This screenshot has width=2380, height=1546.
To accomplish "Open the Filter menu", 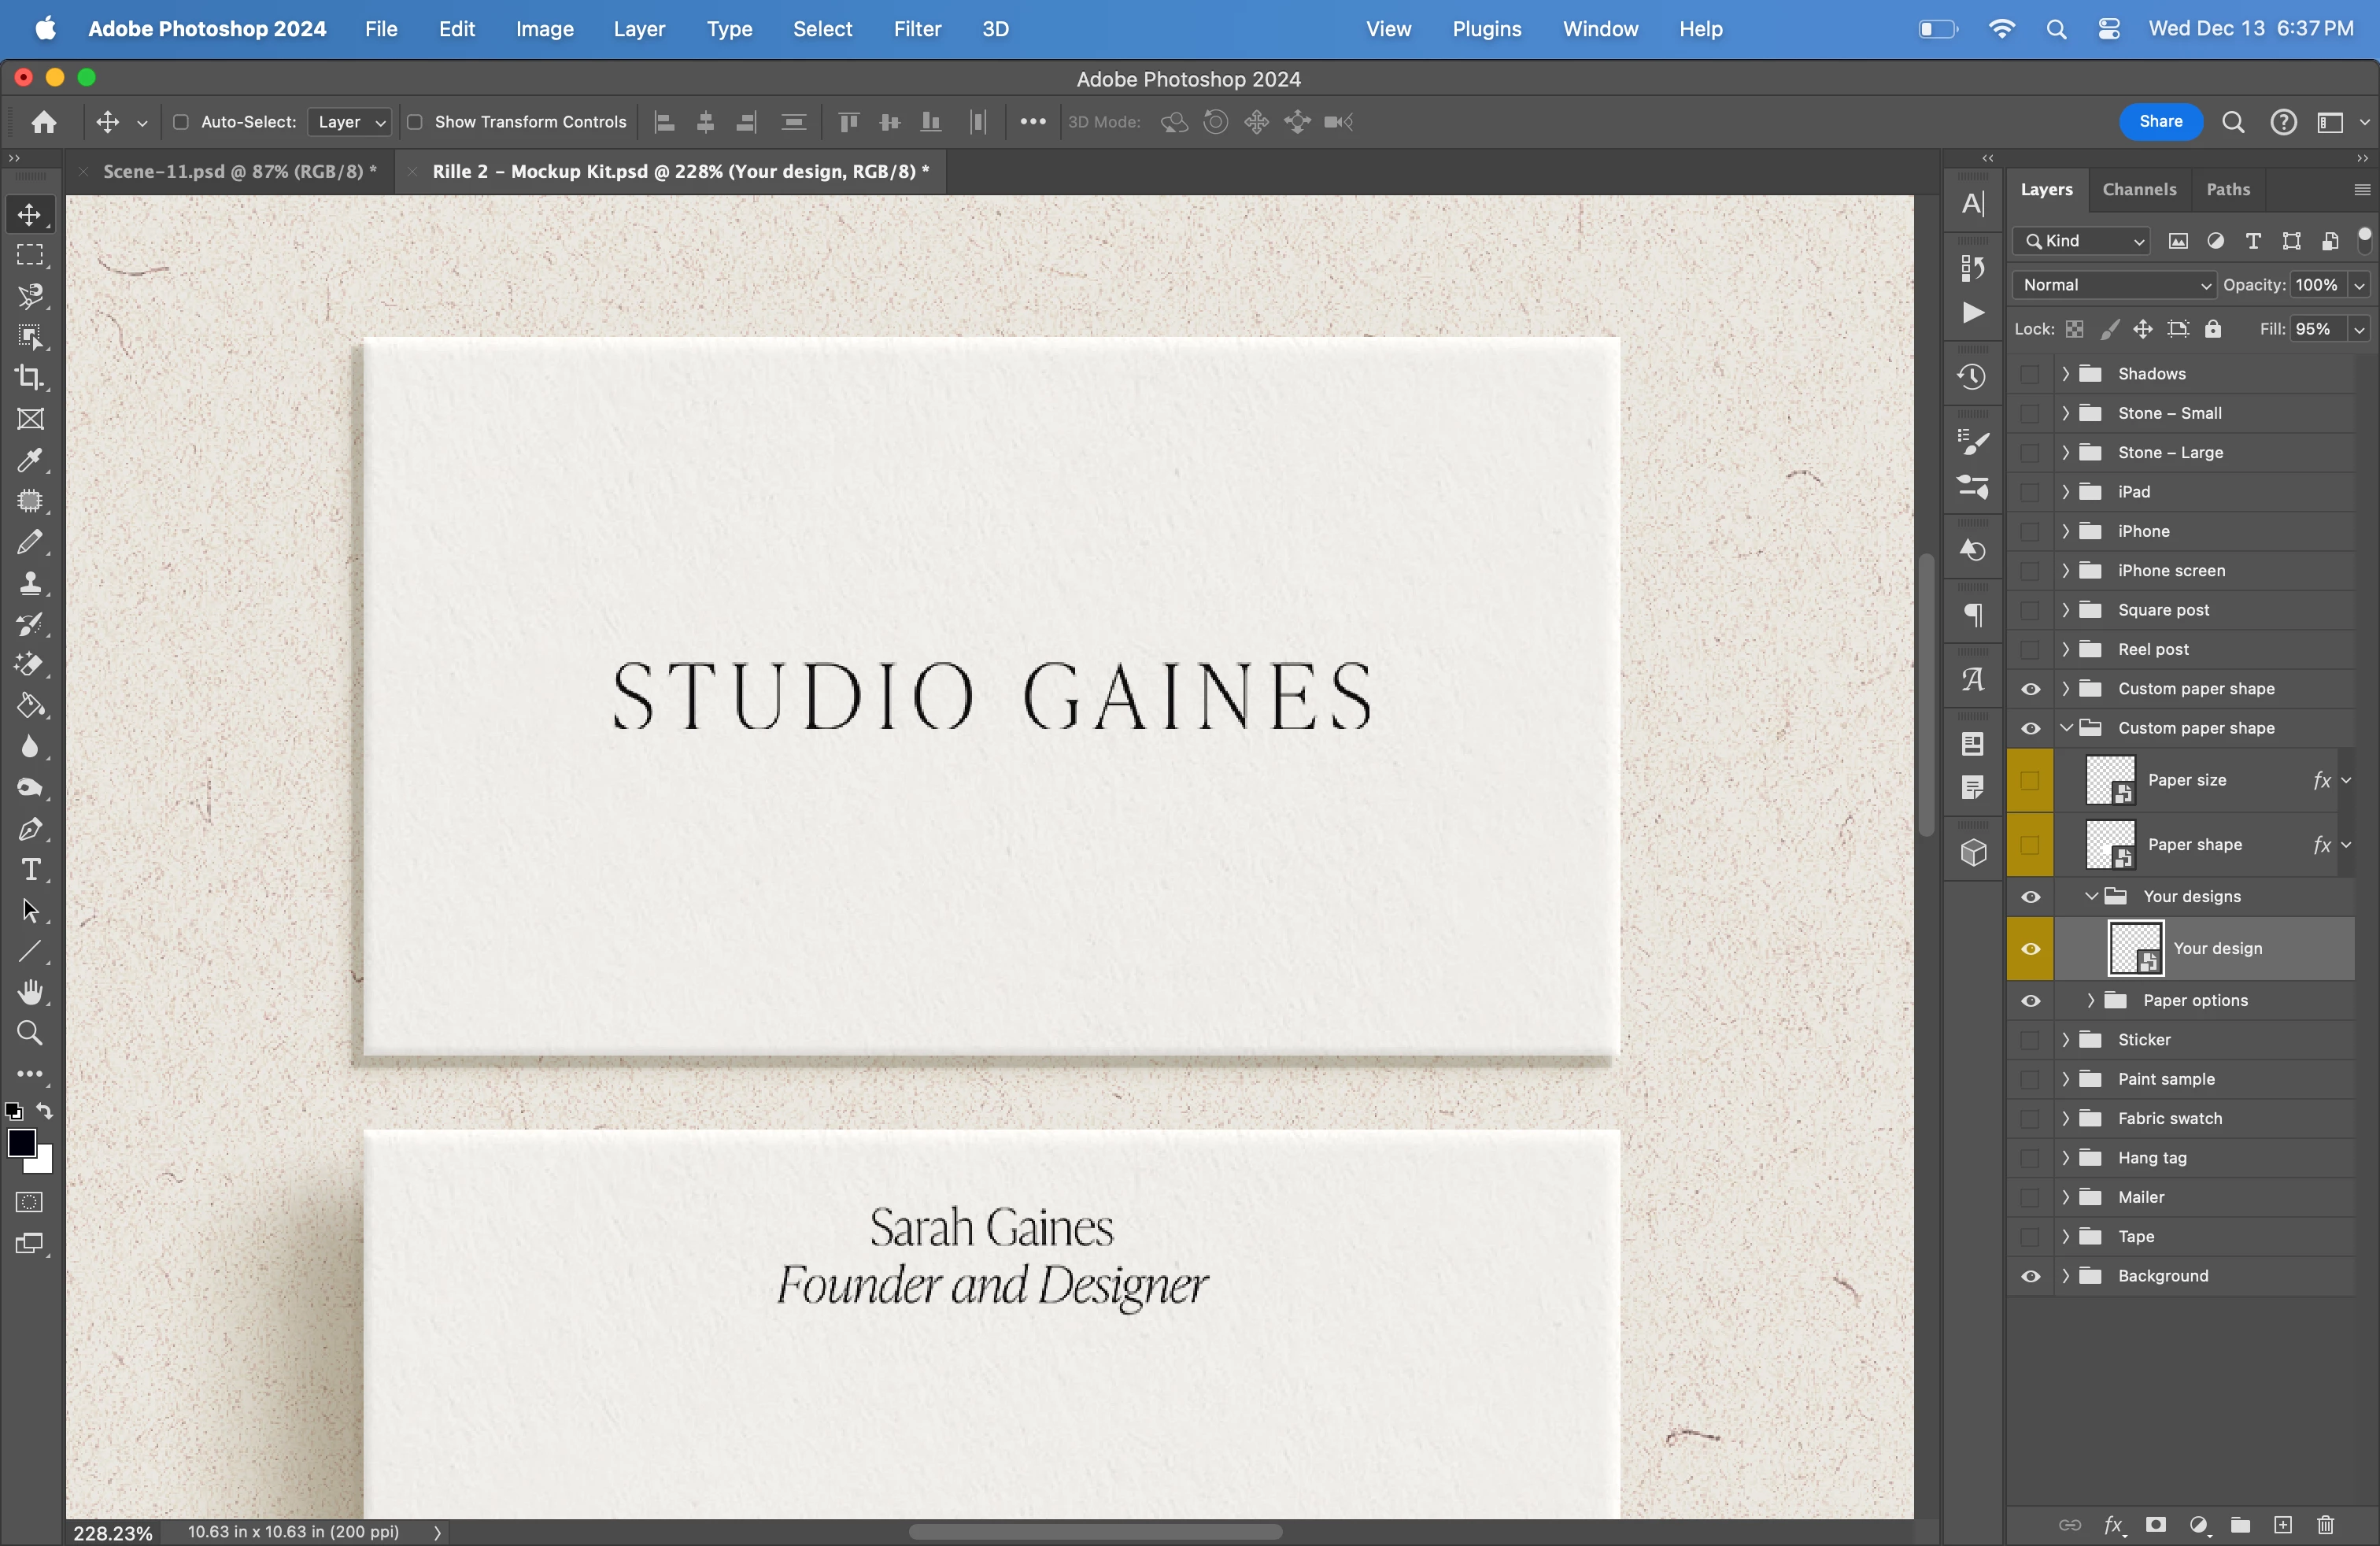I will [916, 29].
